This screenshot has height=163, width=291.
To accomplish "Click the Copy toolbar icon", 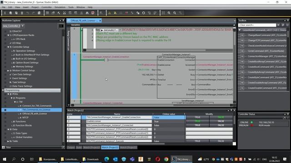I will click(x=10, y=13).
